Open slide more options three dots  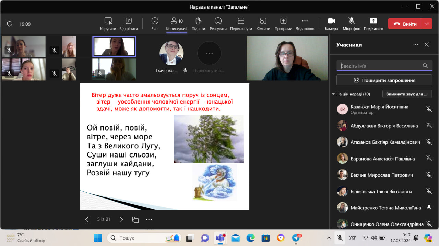[x=149, y=220]
